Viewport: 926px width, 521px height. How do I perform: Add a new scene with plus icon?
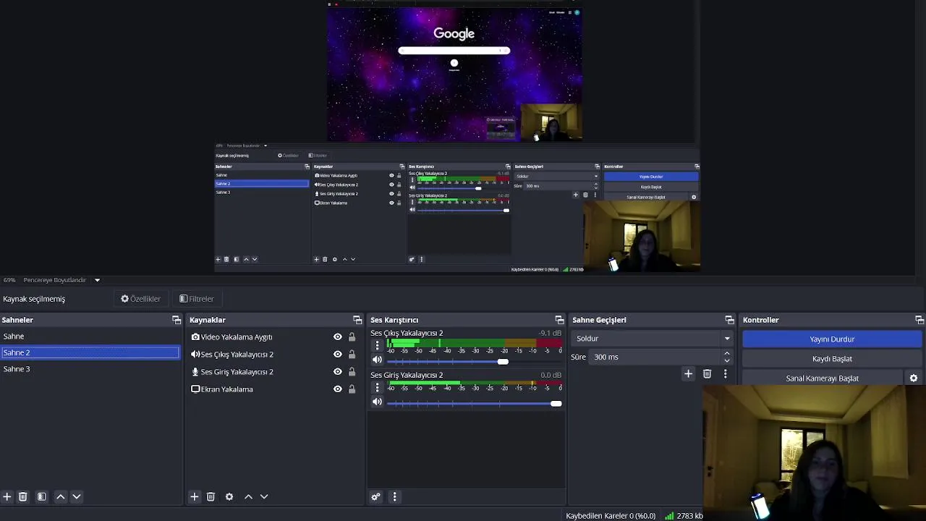point(7,496)
